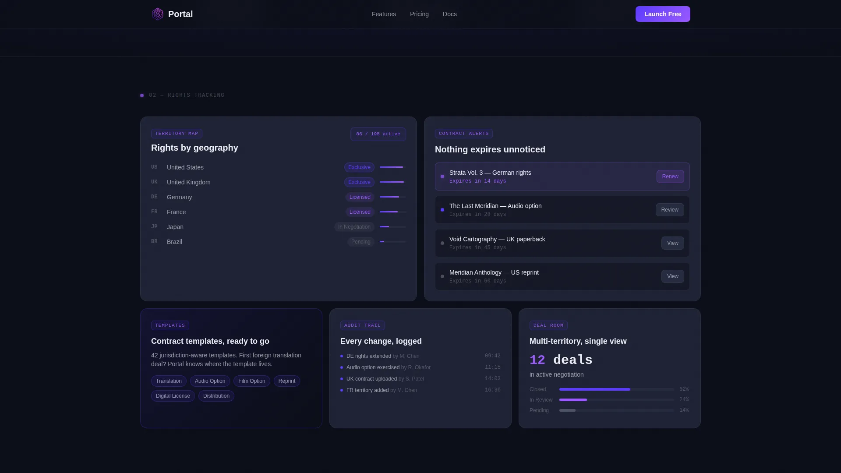Screen dimensions: 841x473
Task: Click status dot beside Void Cartography alert
Action: click(442, 243)
